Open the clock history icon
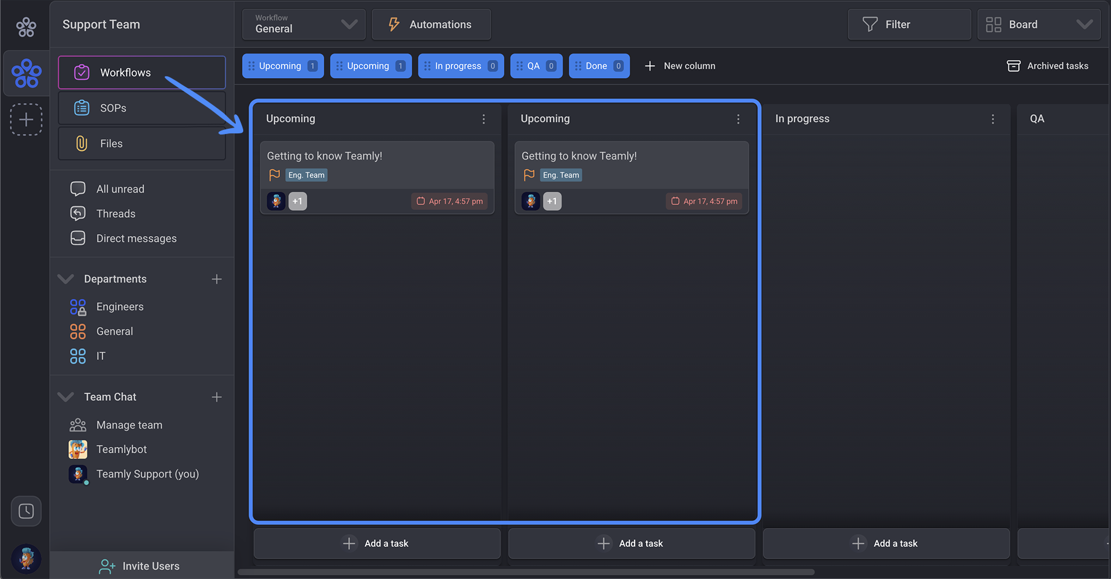 click(x=26, y=511)
